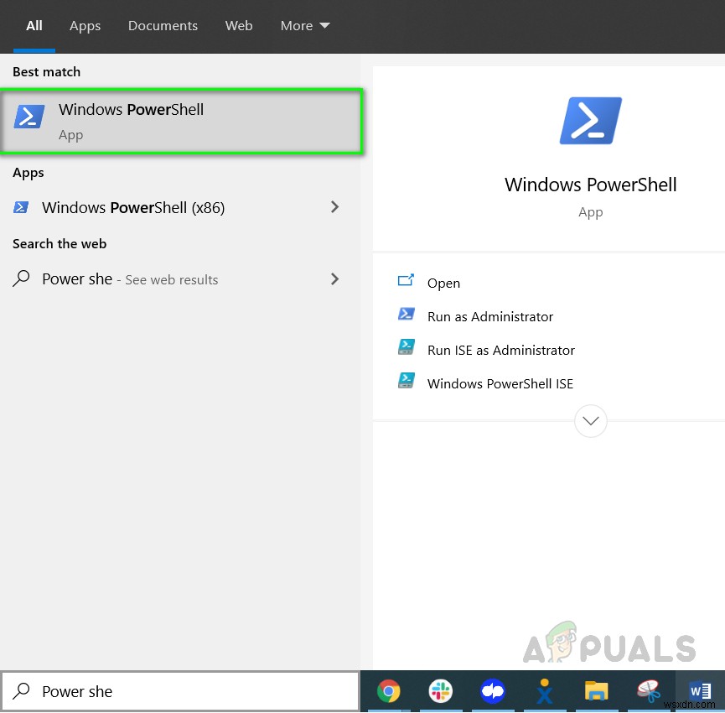Open Windows PowerShell app from Best match
Image resolution: width=725 pixels, height=713 pixels.
click(131, 117)
